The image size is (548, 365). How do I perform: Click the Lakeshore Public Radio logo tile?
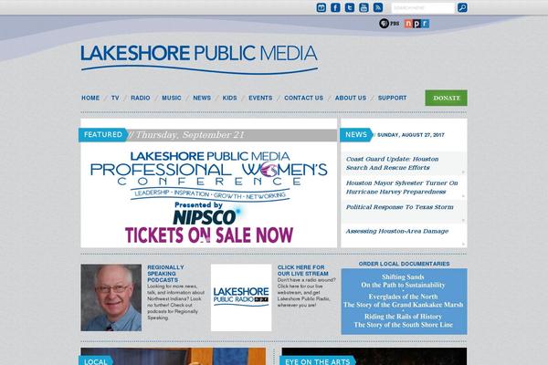point(241,297)
